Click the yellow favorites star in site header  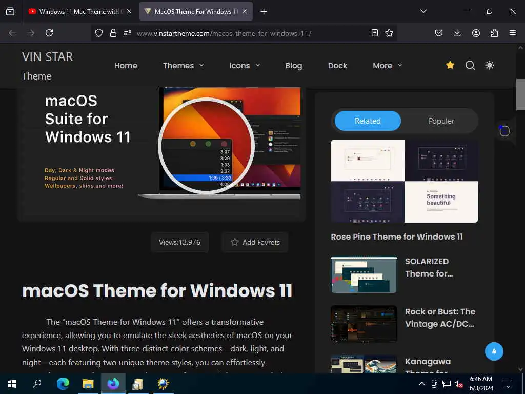tap(450, 65)
